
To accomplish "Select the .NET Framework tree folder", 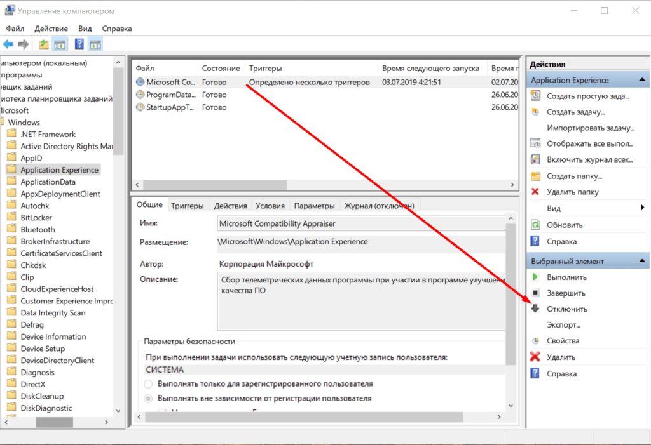I will [48, 134].
